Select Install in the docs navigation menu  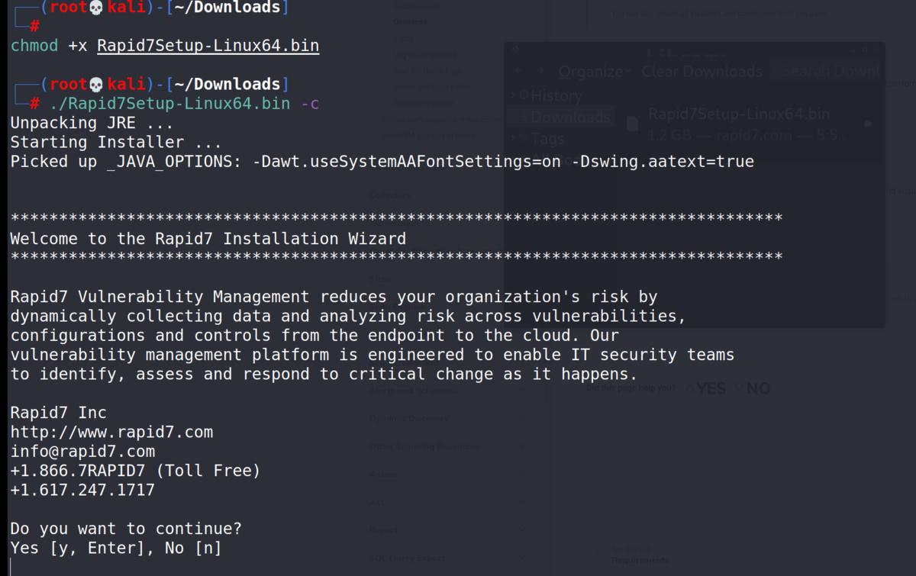(403, 38)
